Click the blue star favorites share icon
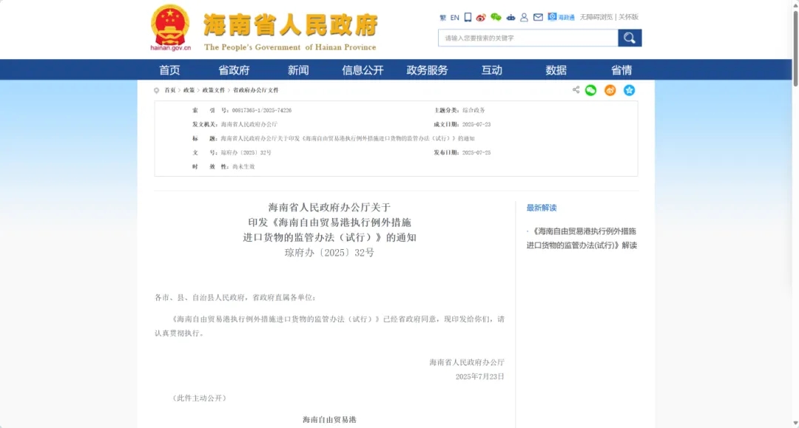 [630, 90]
